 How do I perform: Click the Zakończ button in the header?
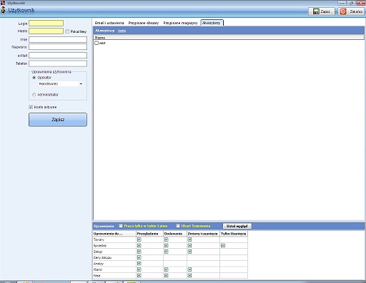(351, 11)
